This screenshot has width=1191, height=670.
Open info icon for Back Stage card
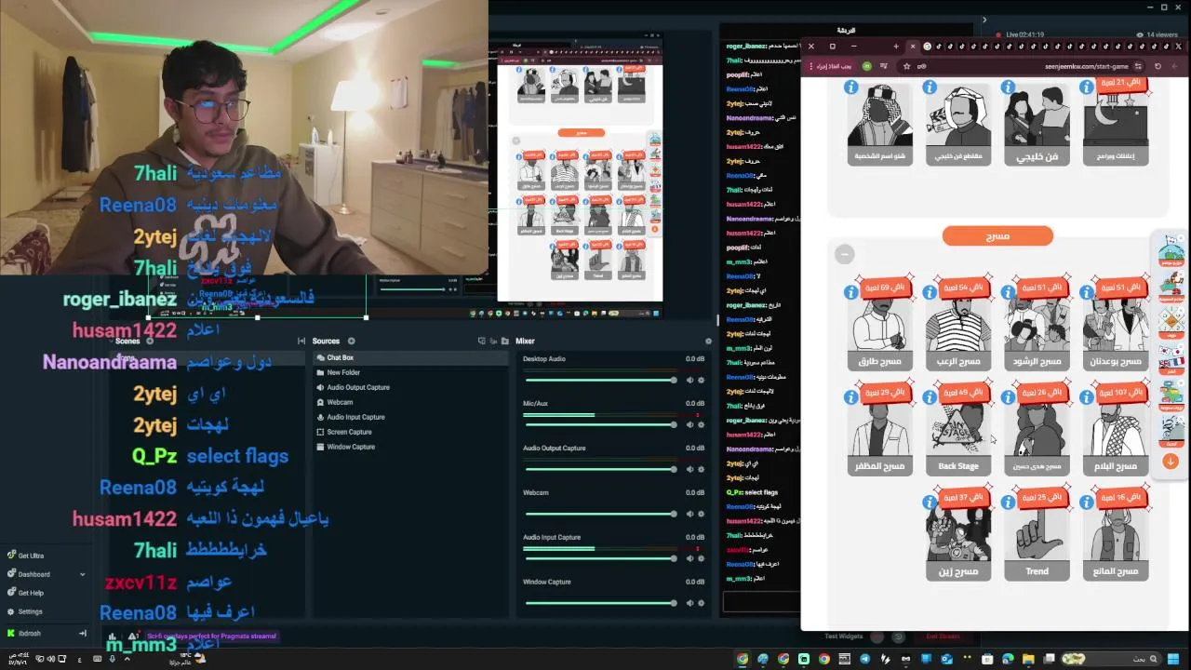click(930, 397)
